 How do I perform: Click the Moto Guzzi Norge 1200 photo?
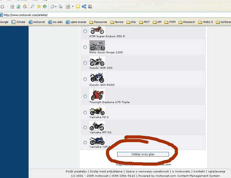pyautogui.click(x=97, y=45)
